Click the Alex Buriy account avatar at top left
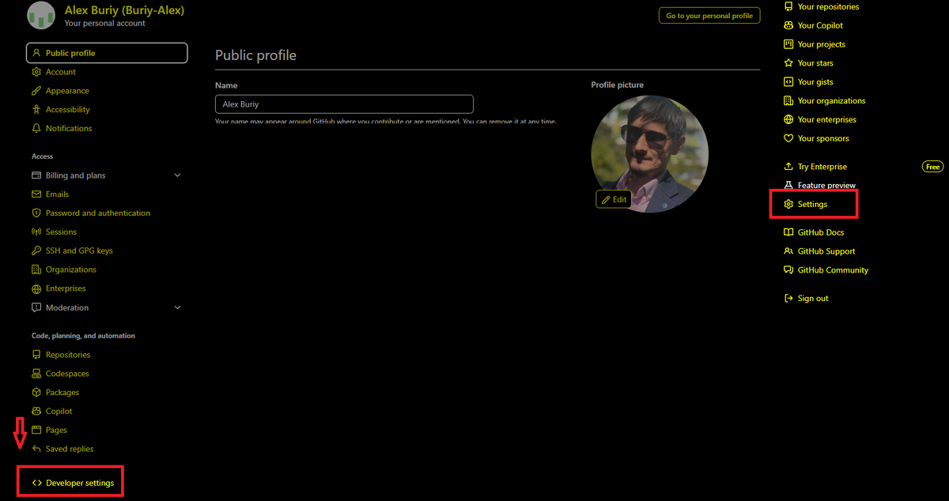The image size is (949, 501). (x=41, y=15)
